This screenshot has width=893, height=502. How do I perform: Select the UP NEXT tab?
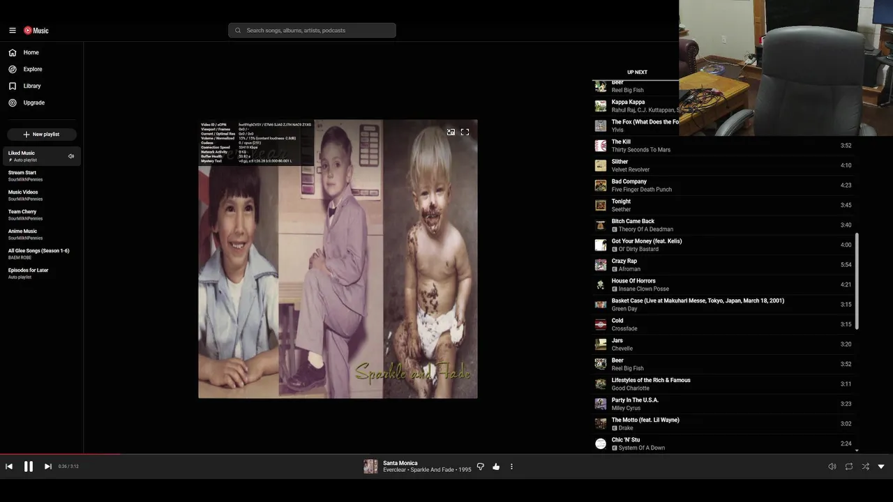[x=637, y=72]
